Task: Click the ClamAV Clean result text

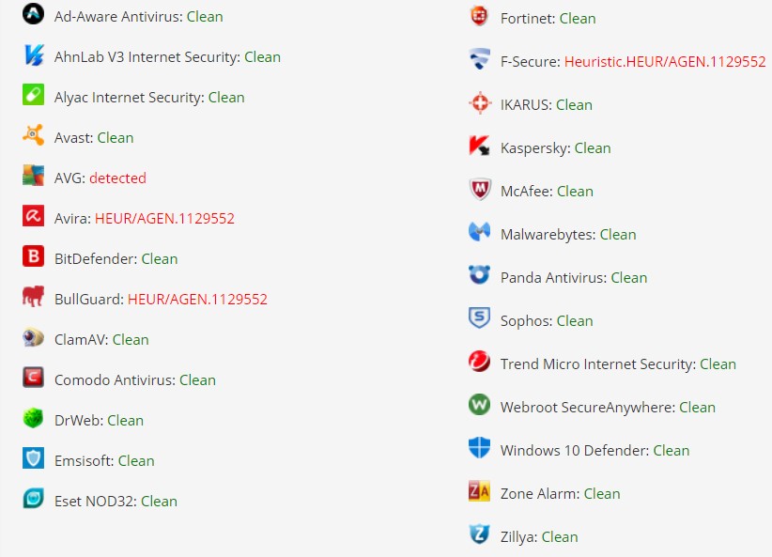Action: coord(131,339)
